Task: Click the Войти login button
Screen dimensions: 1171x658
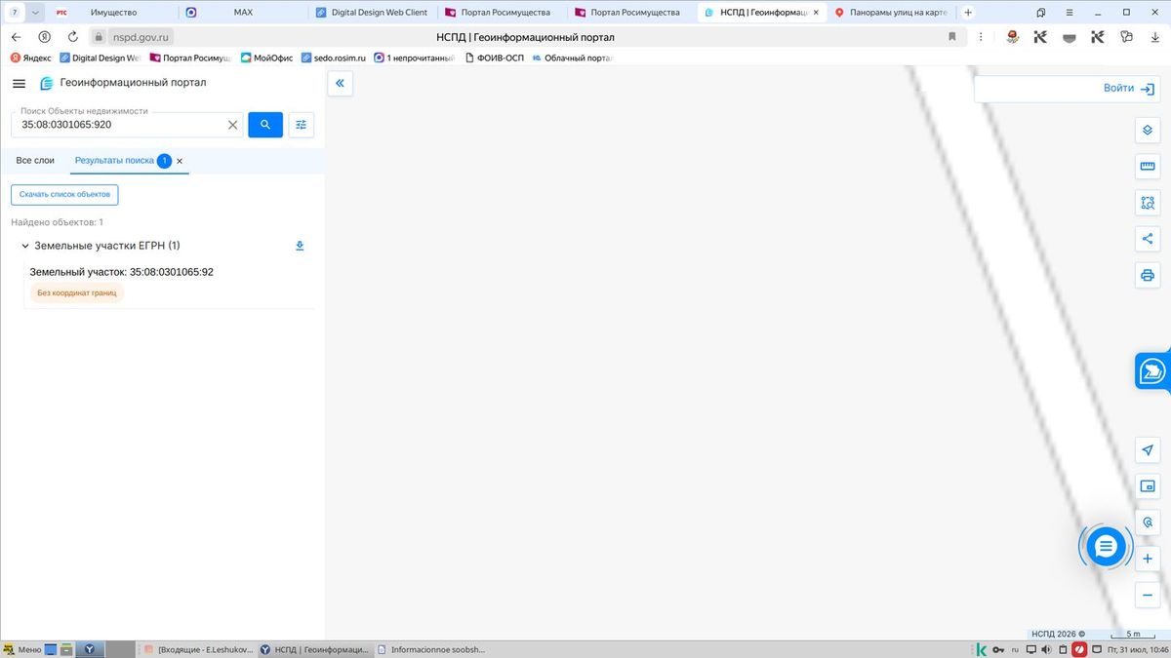Action: (1067, 89)
